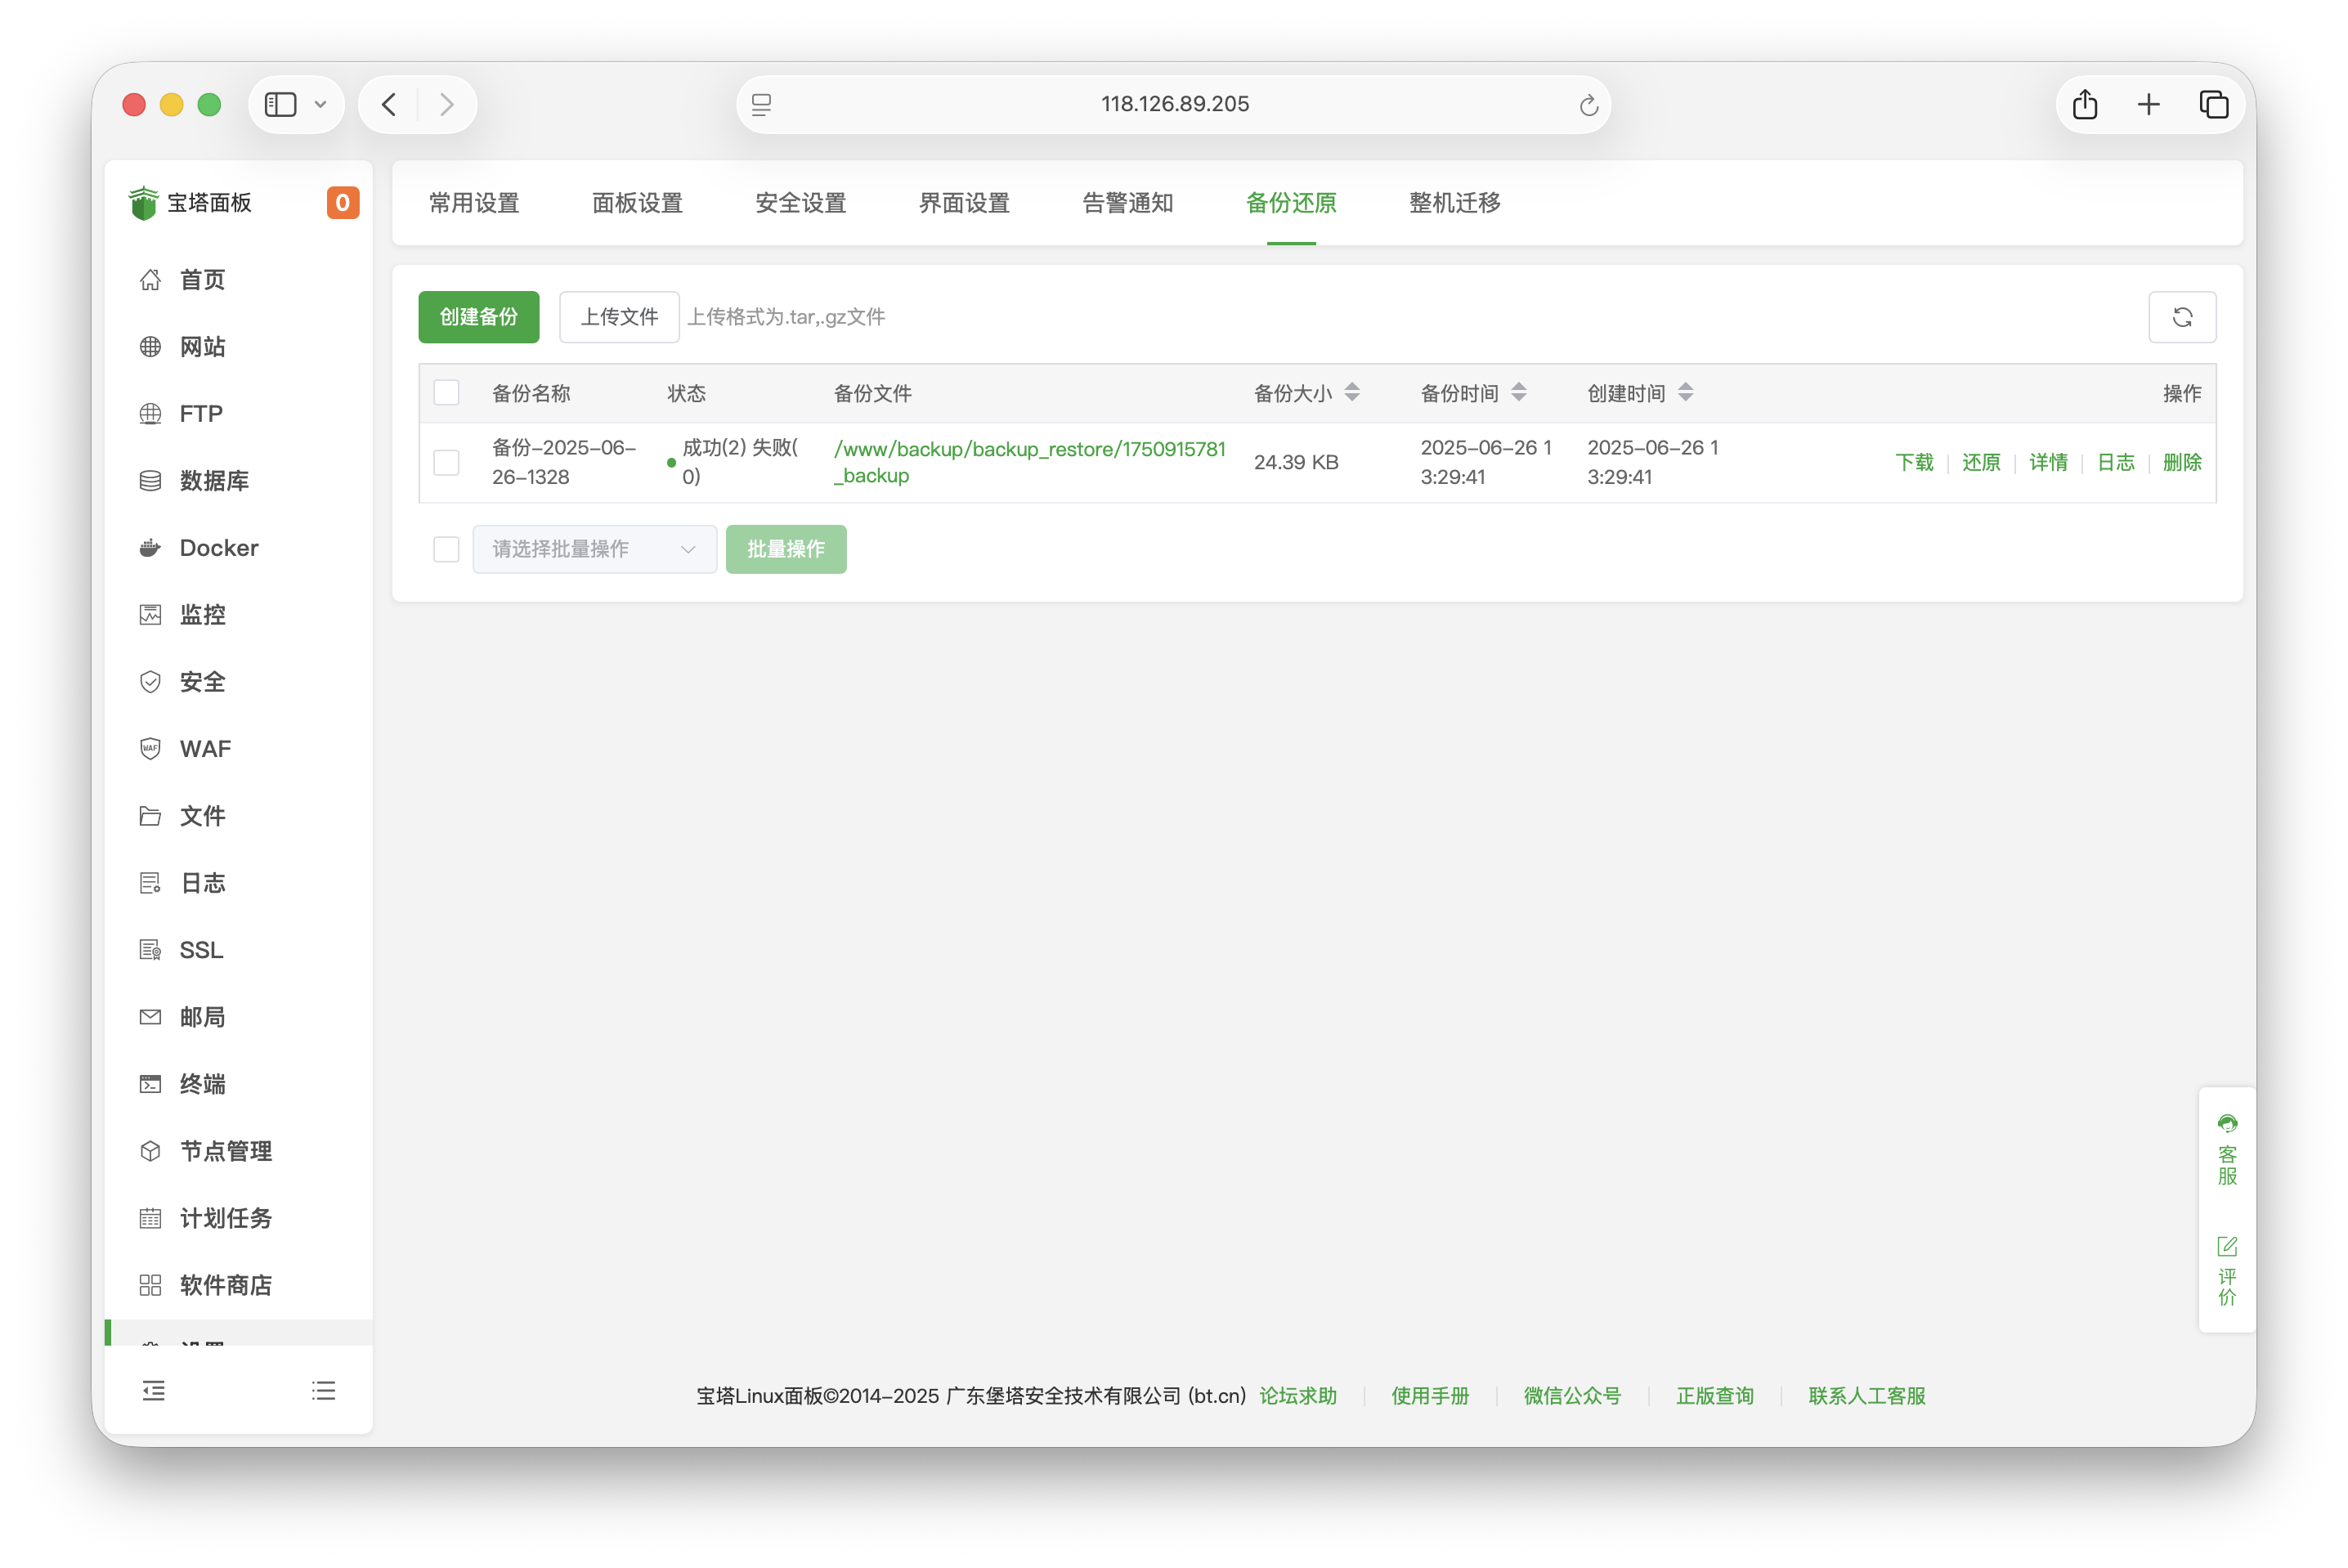Collapse sidebar with bottom-left indent icon
This screenshot has width=2348, height=1568.
pos(153,1391)
